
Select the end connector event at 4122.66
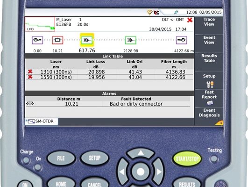[x=182, y=40]
